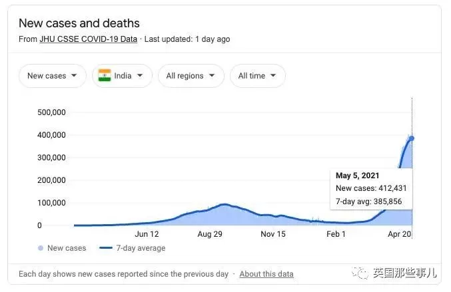
Task: Click the September peak on the chart
Action: (x=225, y=204)
